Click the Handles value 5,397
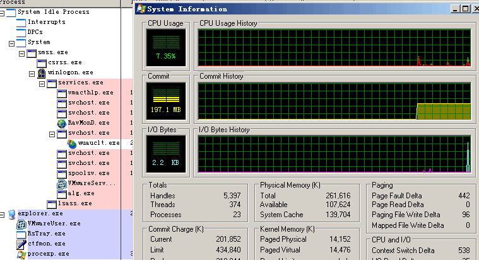Screen dimensions: 479x260 (x=232, y=196)
